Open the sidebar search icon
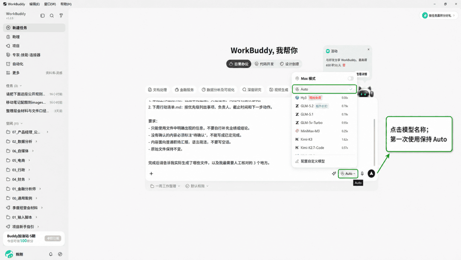Viewport: 461px width, 260px height. 52,15
